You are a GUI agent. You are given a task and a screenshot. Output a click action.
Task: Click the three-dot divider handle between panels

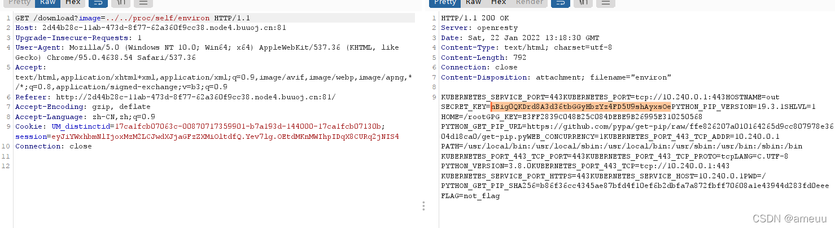423,207
